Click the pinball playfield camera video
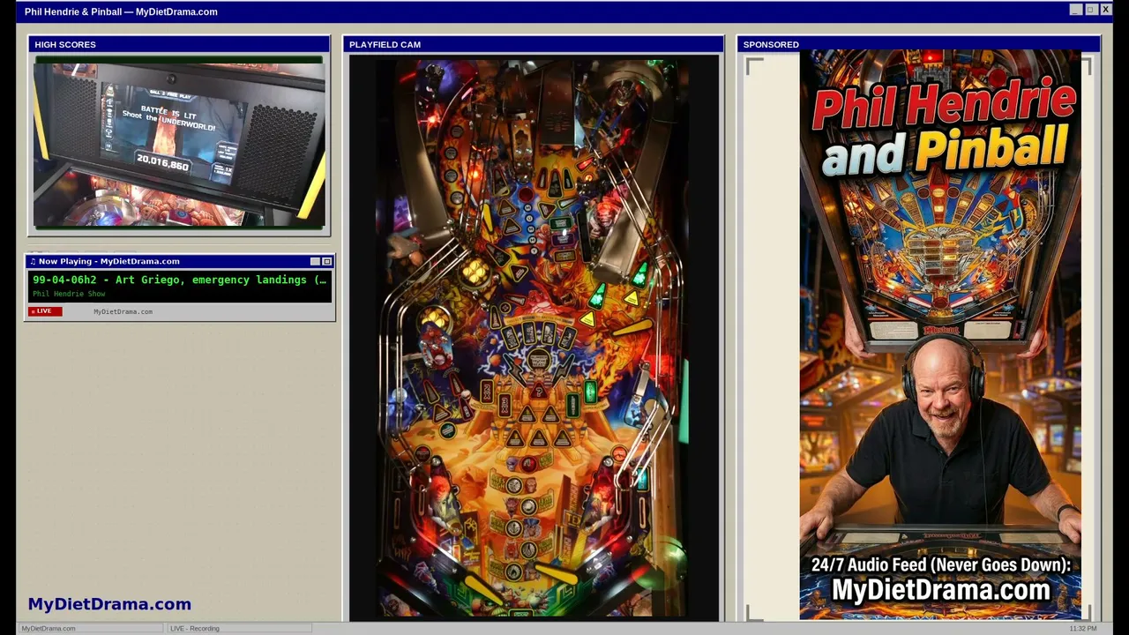Viewport: 1129px width, 635px height. 534,338
